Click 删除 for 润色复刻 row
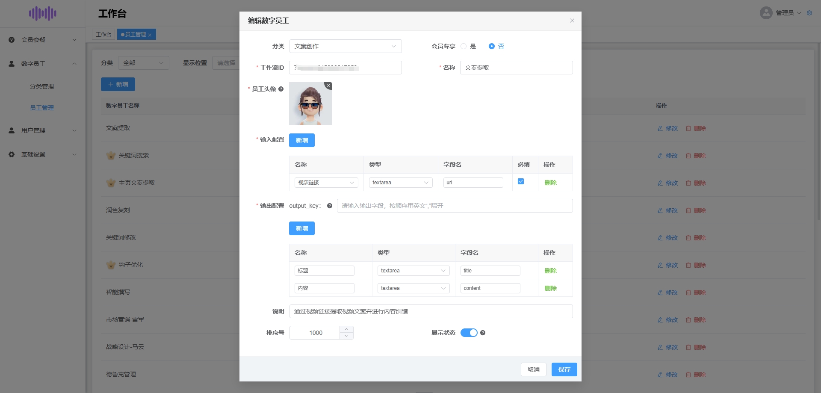Screen dimensions: 821x393 pos(696,210)
